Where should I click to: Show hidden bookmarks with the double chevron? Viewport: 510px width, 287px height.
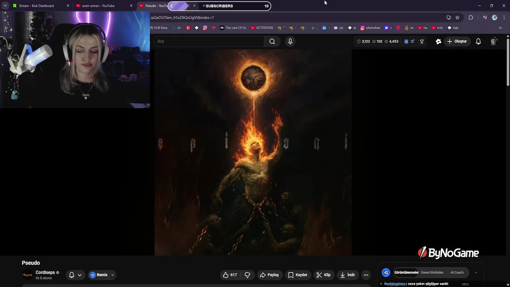point(500,28)
